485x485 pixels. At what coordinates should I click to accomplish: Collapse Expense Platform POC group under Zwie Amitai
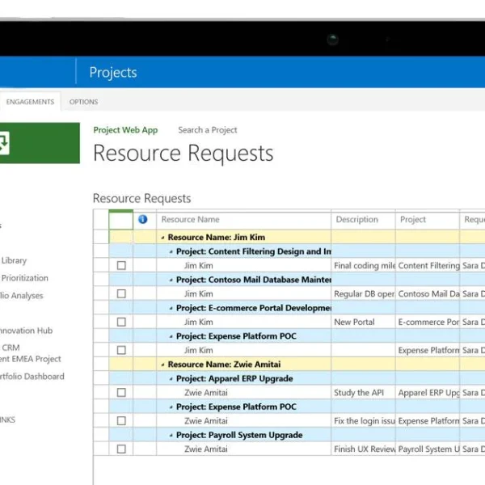[171, 407]
